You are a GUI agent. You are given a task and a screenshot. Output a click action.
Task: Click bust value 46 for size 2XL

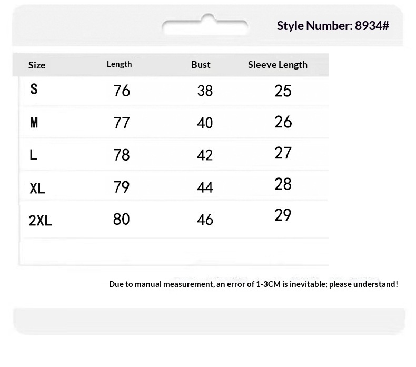205,220
